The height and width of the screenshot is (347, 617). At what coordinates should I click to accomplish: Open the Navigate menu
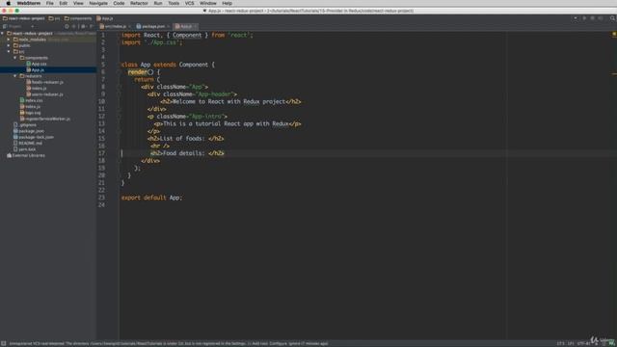[x=98, y=3]
